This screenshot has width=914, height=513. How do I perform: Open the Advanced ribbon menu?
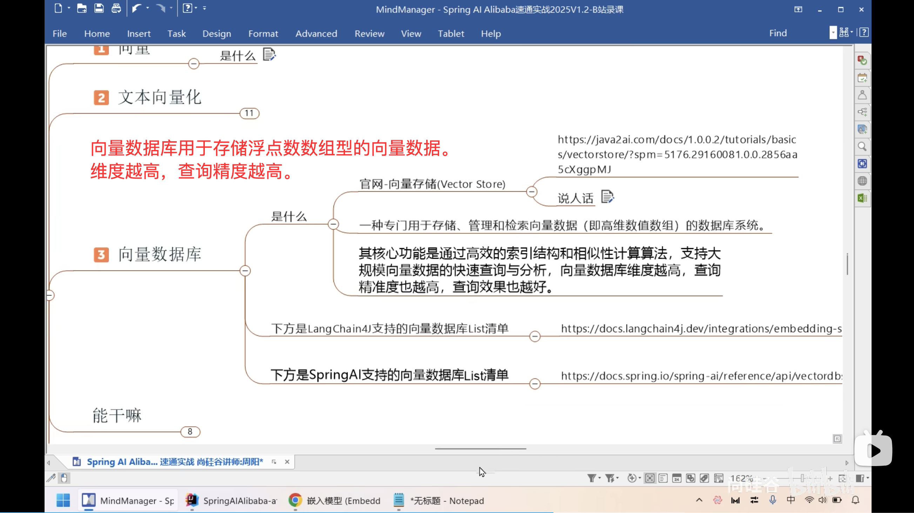click(316, 33)
